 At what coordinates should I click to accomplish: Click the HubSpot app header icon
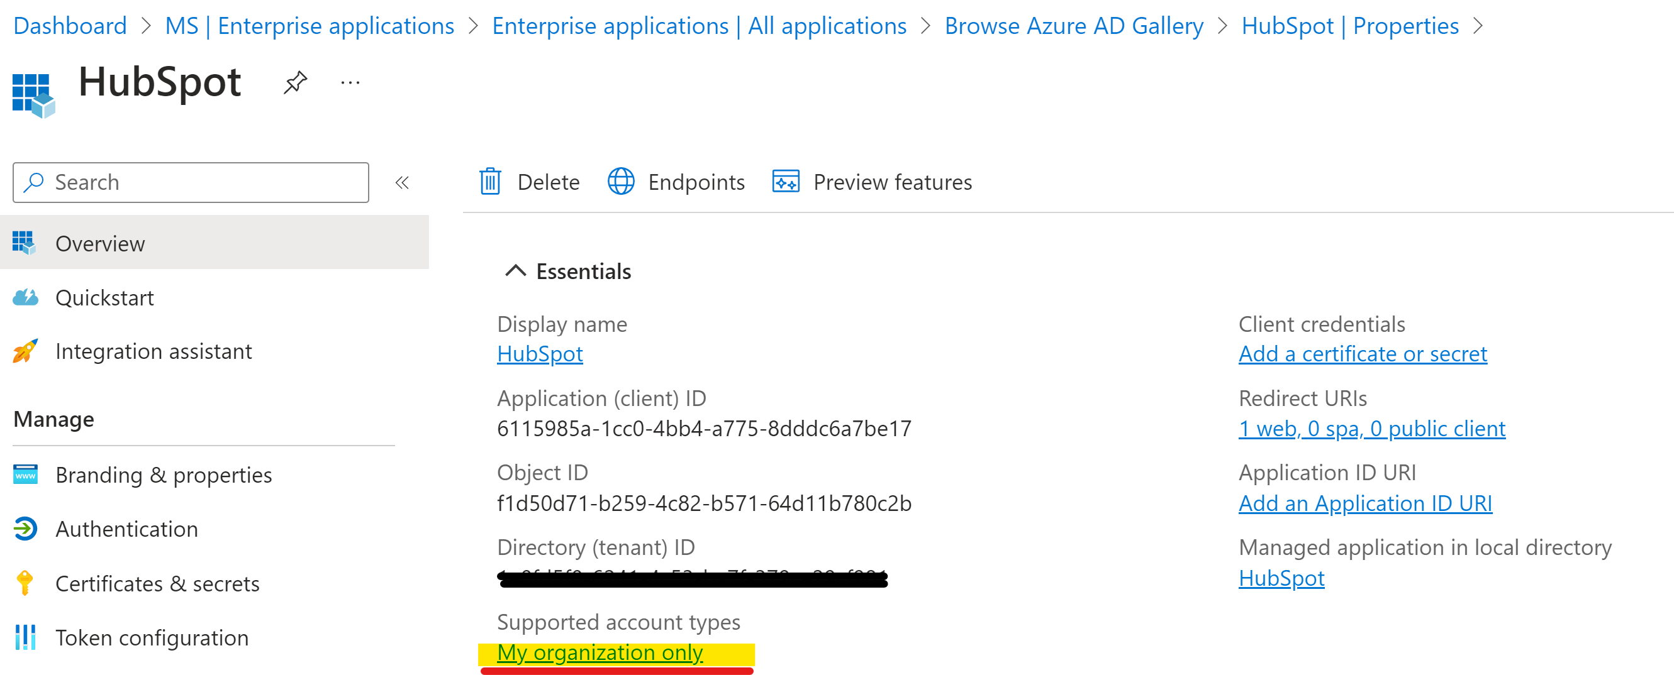click(x=33, y=96)
